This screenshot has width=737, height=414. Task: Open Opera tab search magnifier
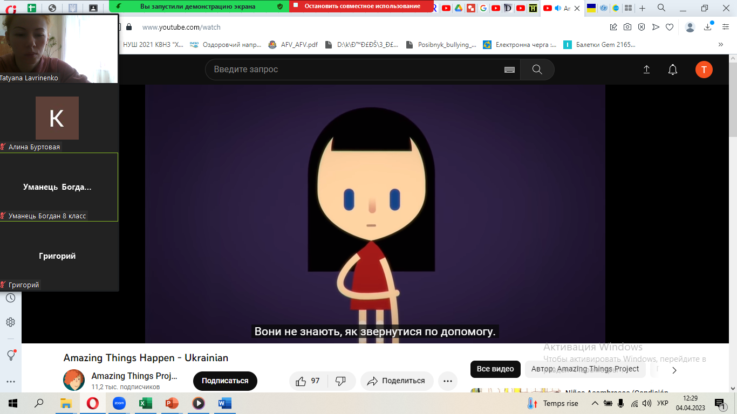point(661,8)
